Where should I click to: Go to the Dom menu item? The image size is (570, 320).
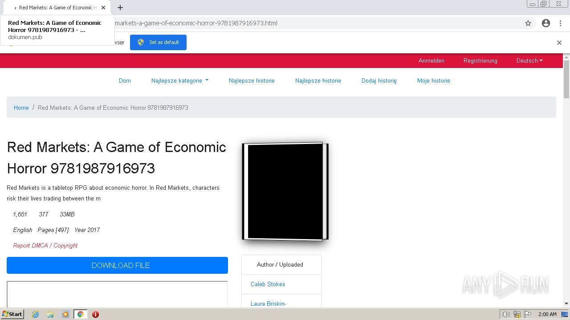click(125, 81)
